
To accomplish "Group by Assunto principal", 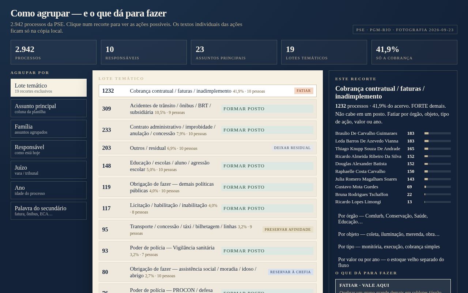I will pyautogui.click(x=49, y=108).
